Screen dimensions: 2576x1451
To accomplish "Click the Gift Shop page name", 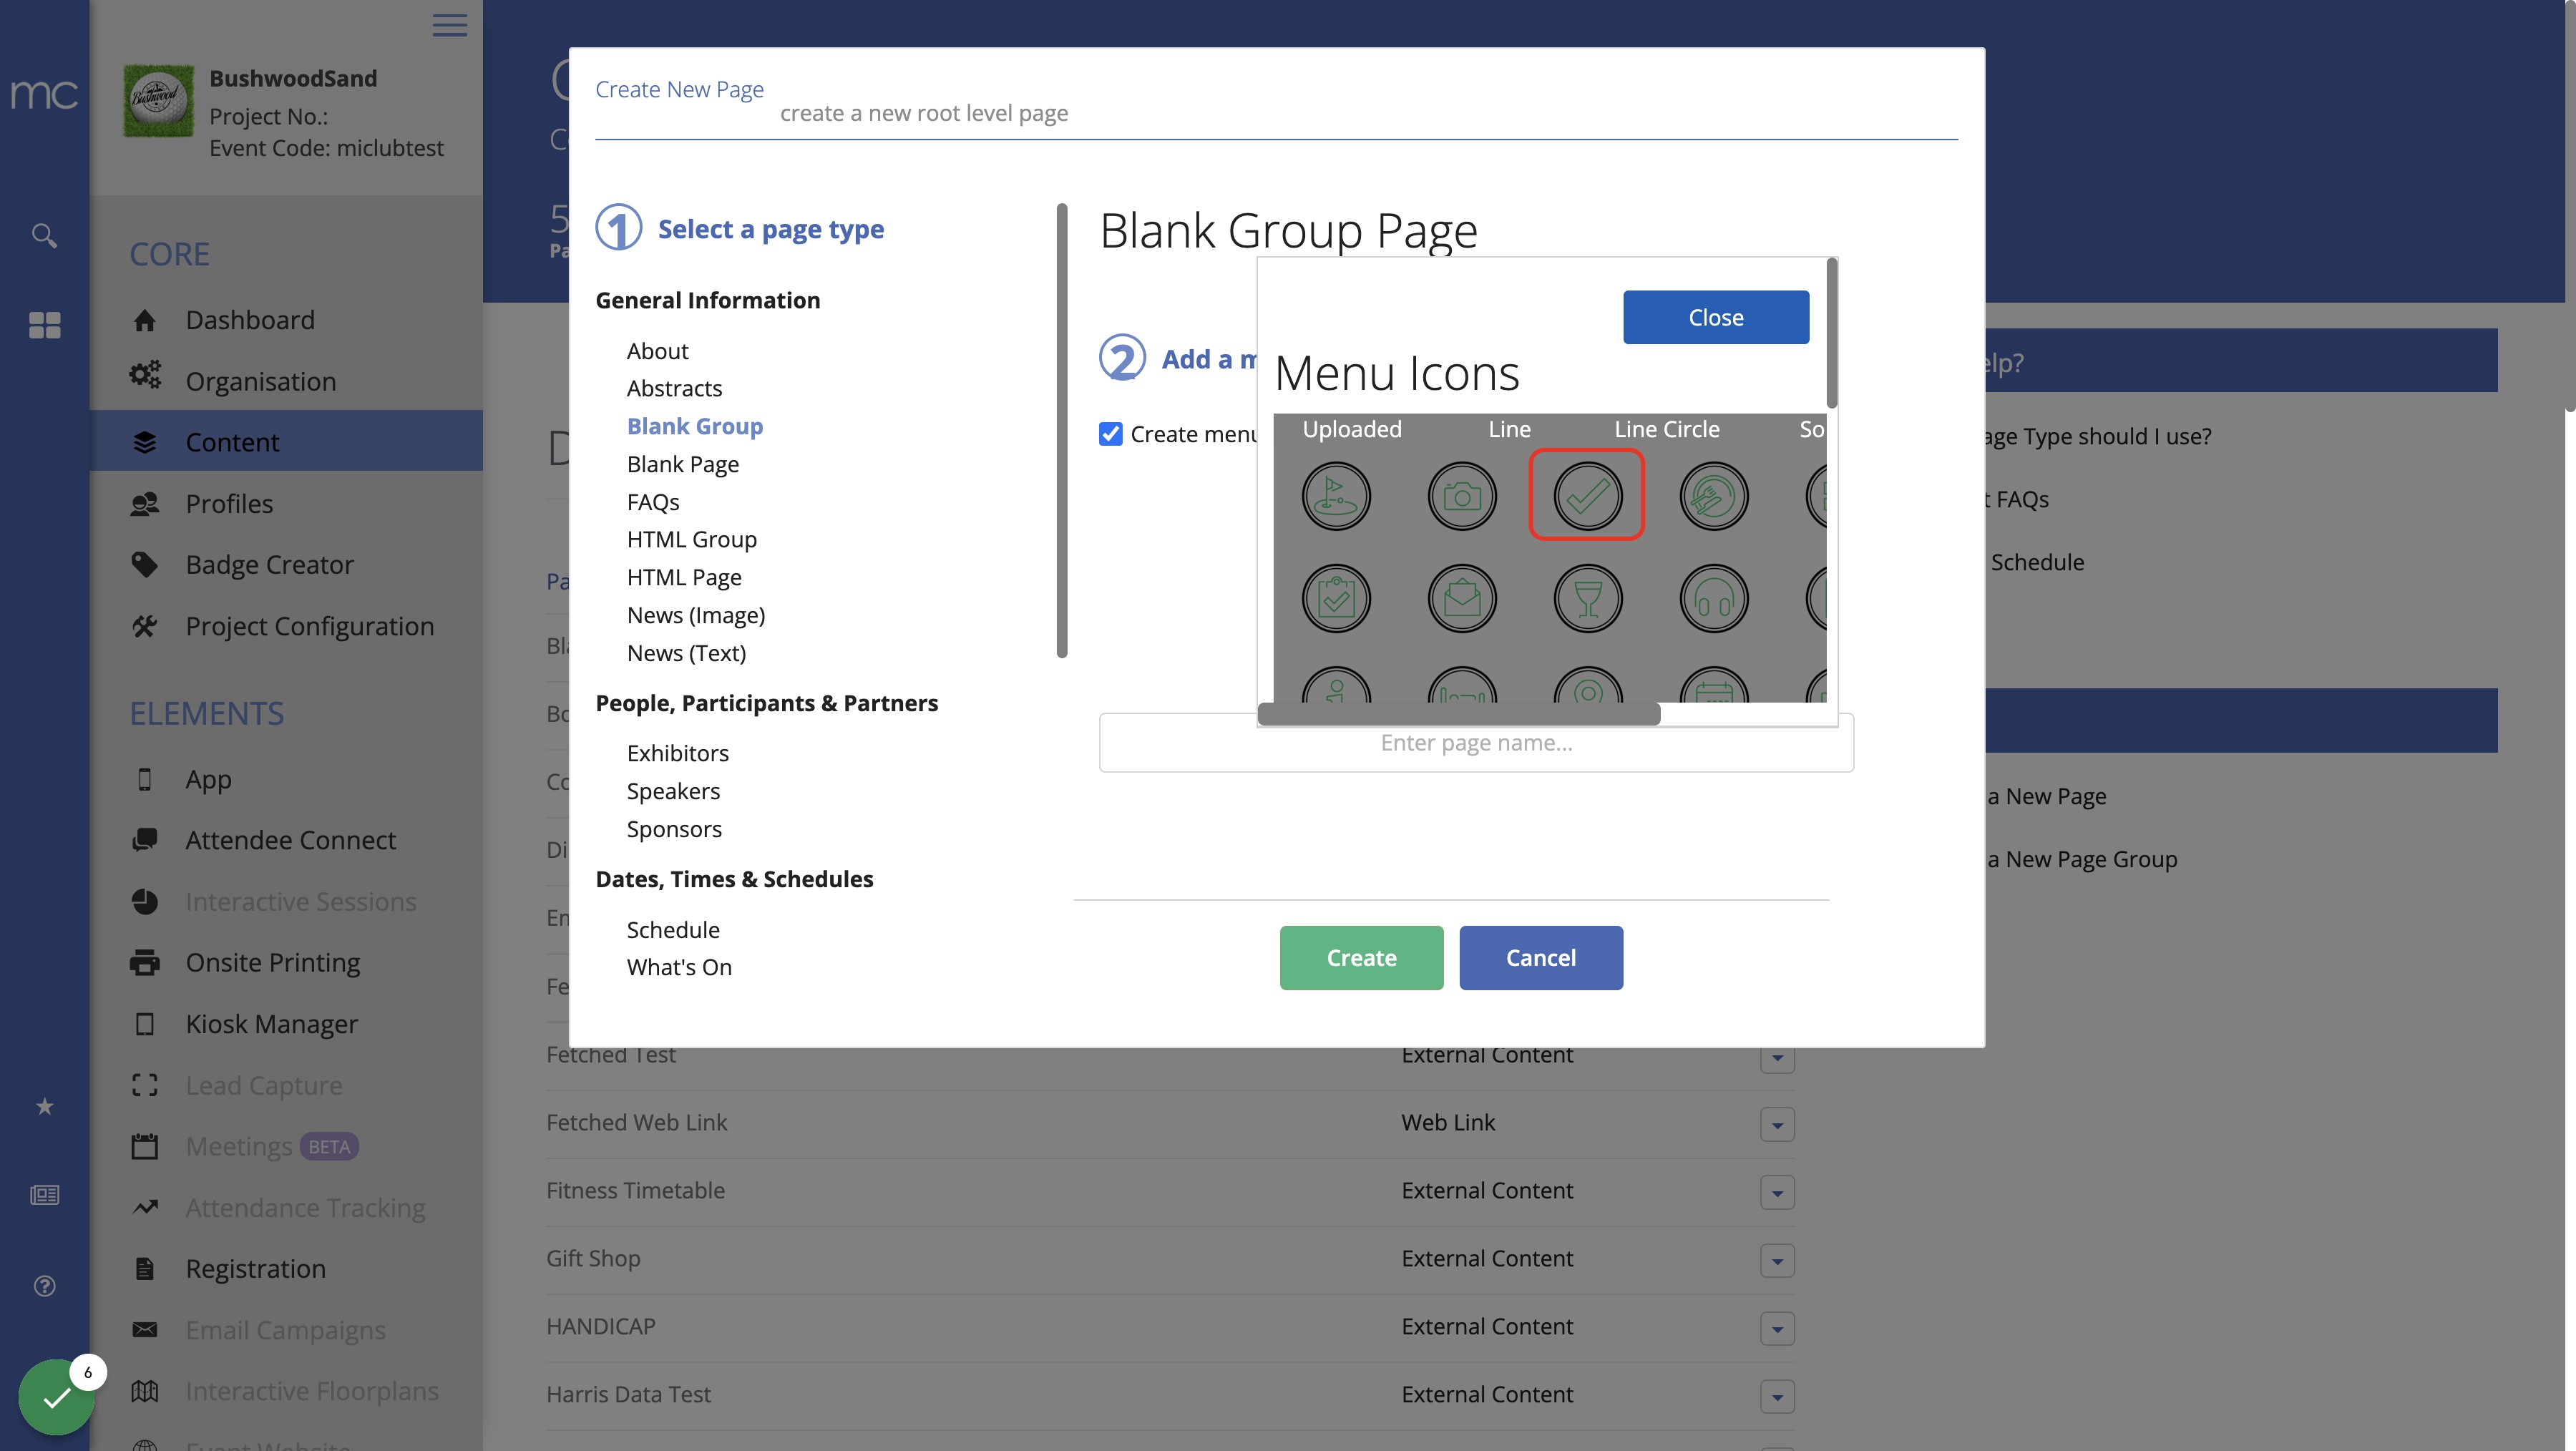I will tap(593, 1258).
